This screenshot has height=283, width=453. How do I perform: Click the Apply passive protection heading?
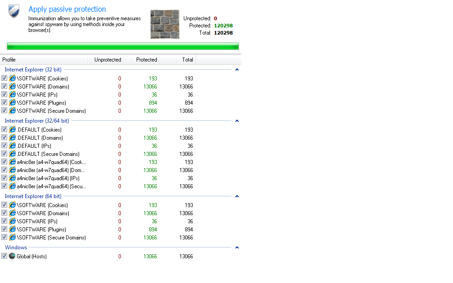click(67, 9)
